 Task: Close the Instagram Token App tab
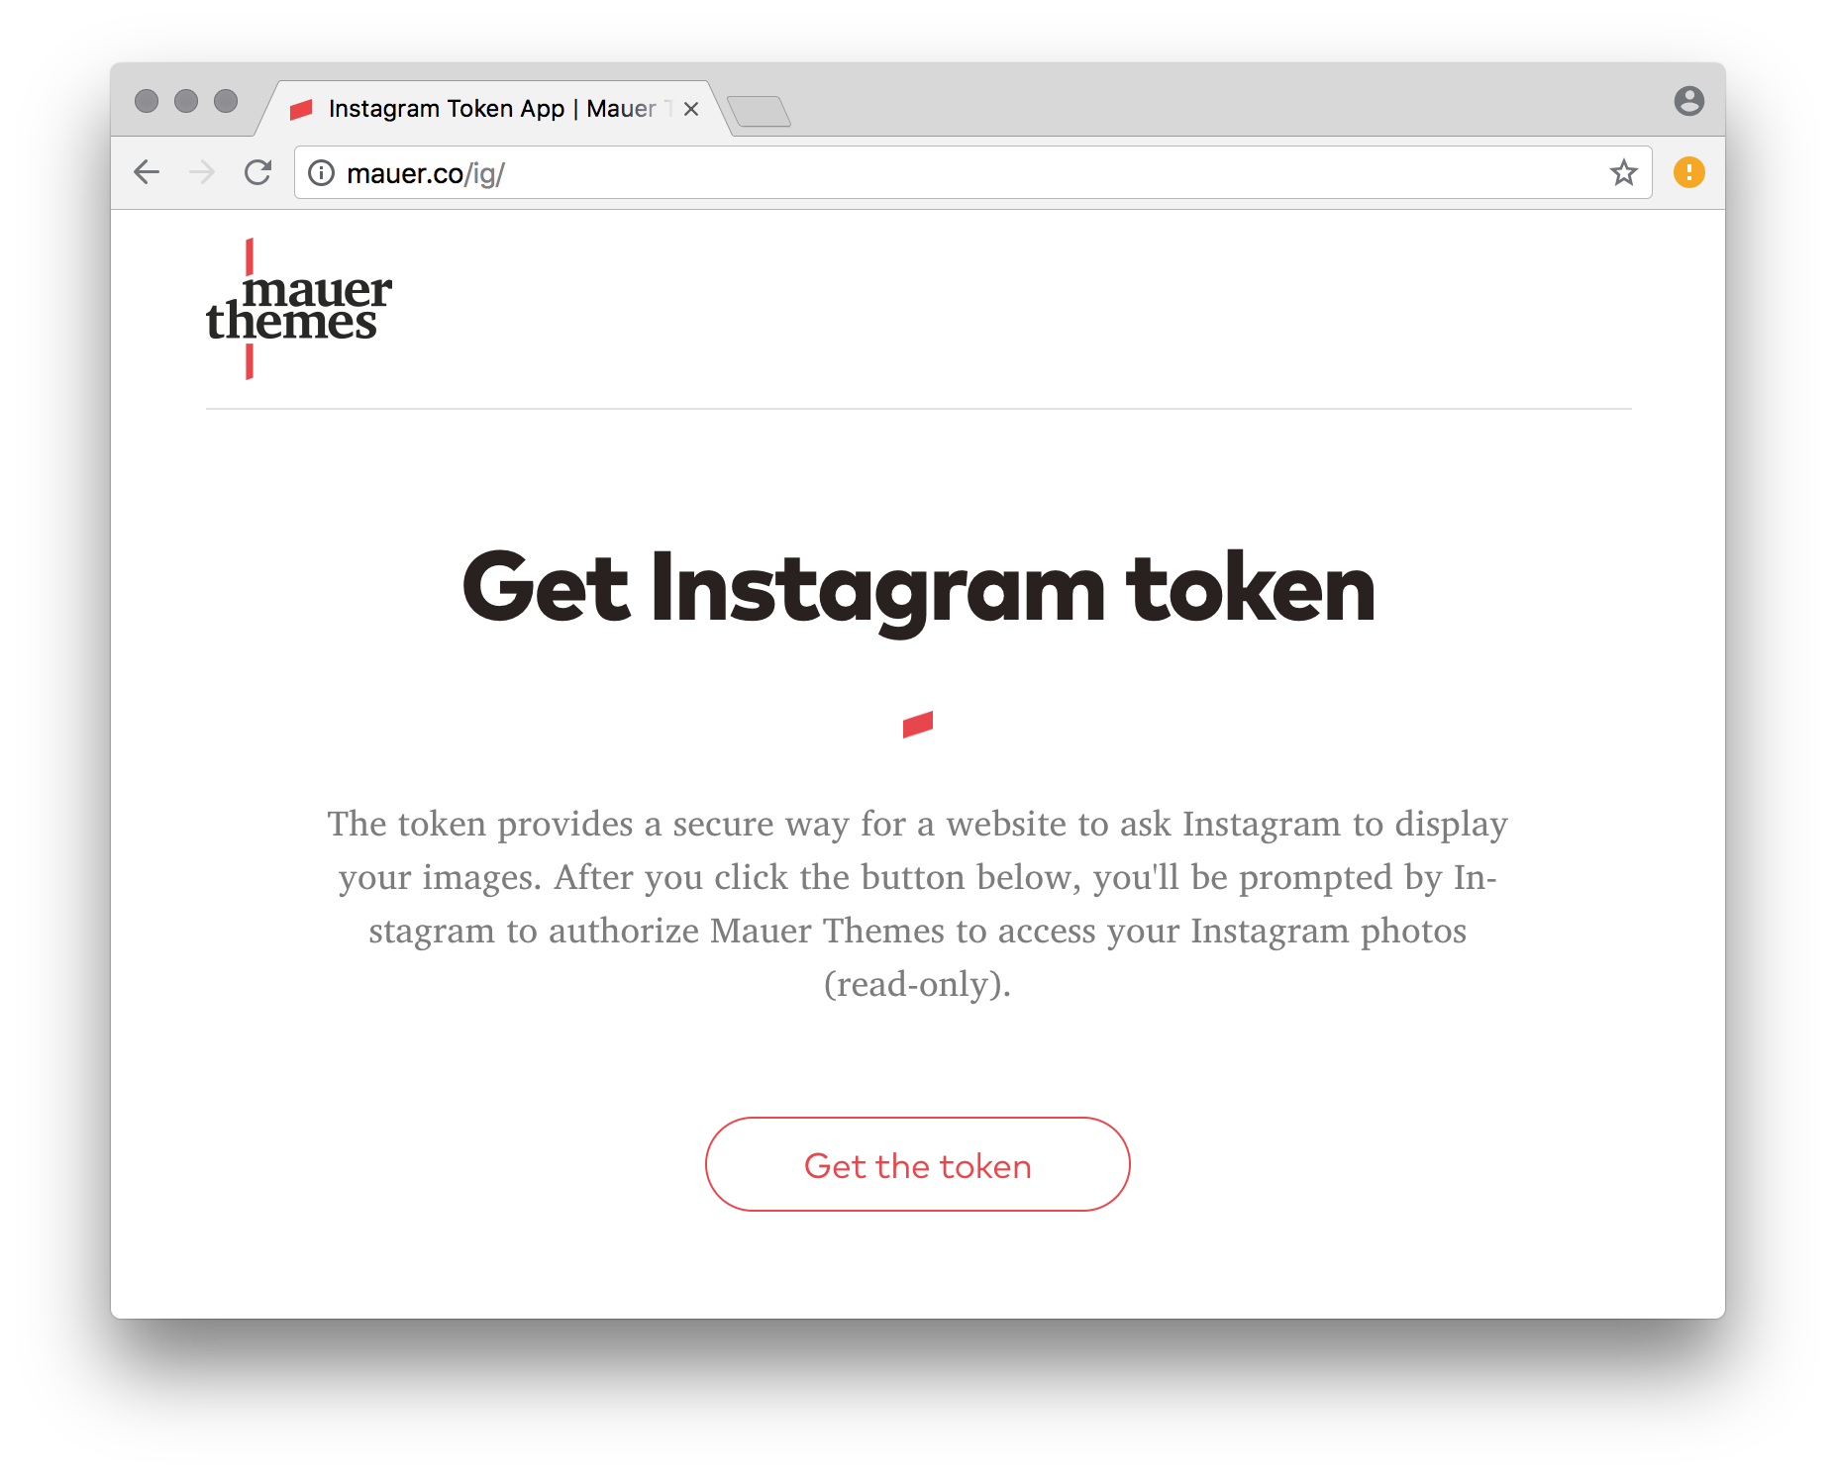tap(691, 109)
